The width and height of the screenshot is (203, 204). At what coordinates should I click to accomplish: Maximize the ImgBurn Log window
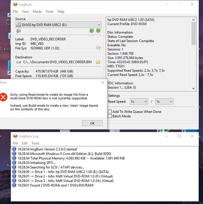pyautogui.click(x=179, y=136)
